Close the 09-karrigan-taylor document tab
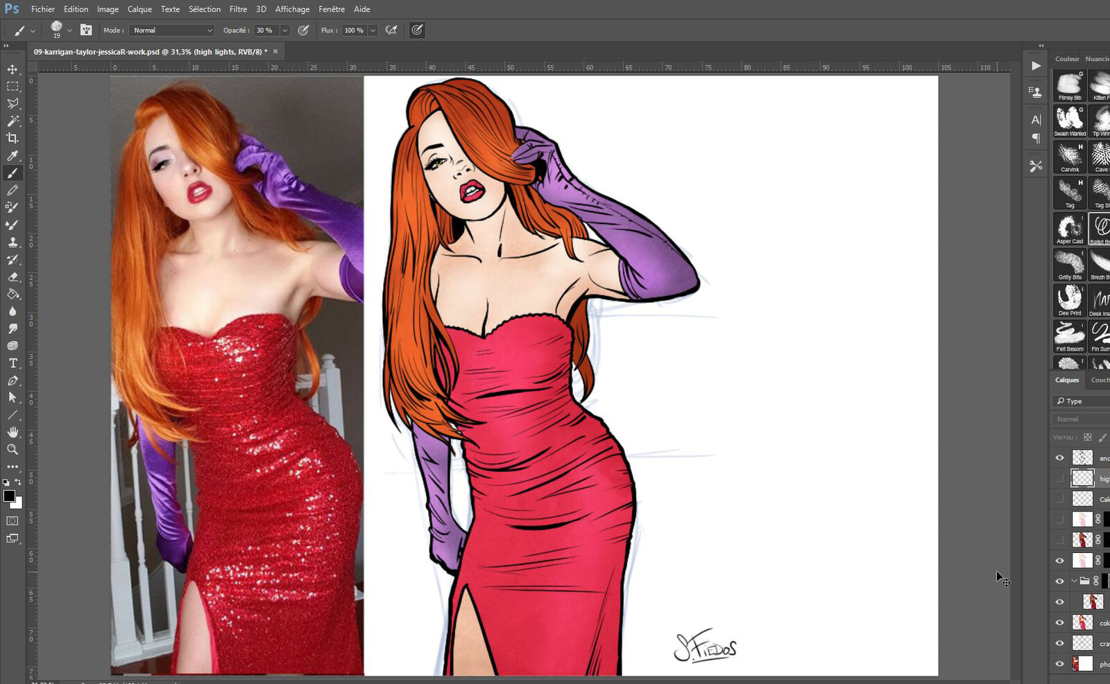 [275, 51]
